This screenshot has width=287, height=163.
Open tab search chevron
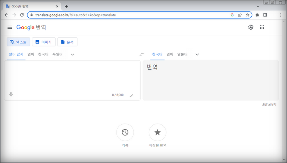tap(258, 7)
